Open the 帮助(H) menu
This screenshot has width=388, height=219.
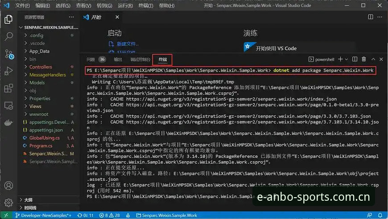pyautogui.click(x=166, y=5)
